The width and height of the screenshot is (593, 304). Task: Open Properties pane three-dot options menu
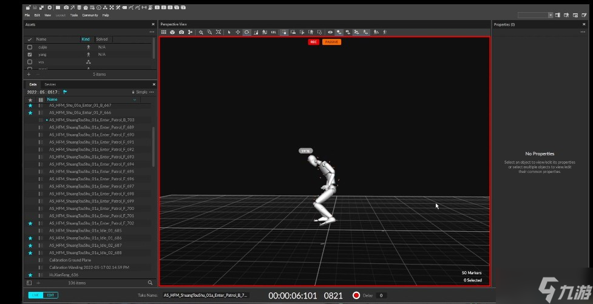point(583,32)
